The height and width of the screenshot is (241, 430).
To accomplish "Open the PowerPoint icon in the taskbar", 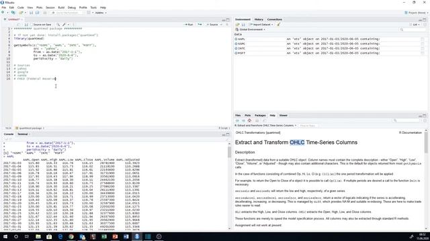I will [115, 236].
